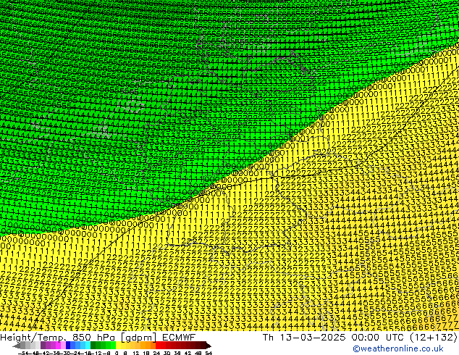The image size is (459, 355).
Task: Click the weatheronline.co.uk copyright link
Action: (398, 348)
